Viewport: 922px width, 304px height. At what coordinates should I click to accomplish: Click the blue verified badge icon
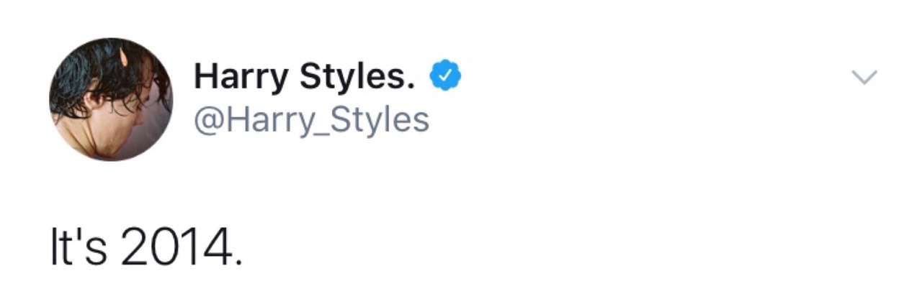pyautogui.click(x=445, y=75)
